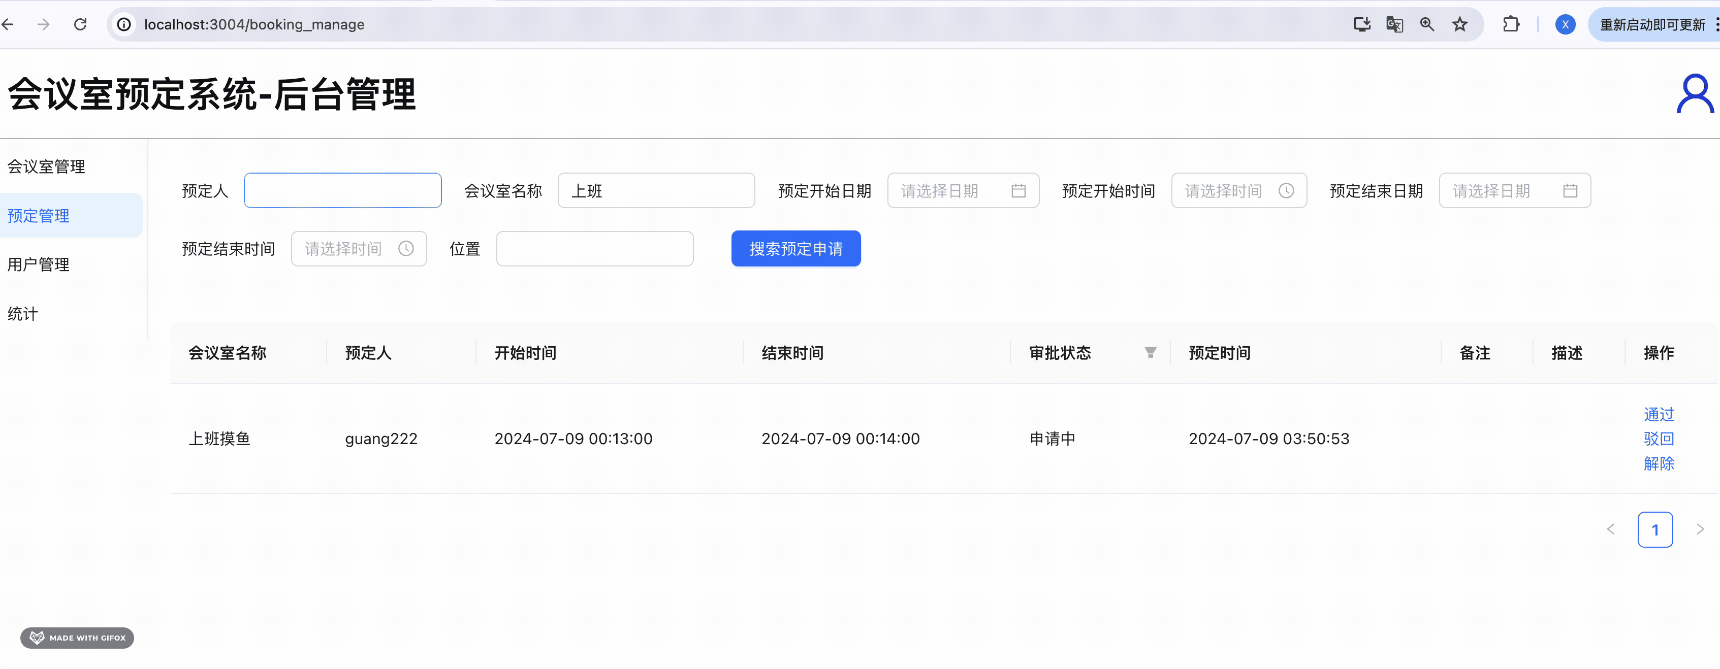The height and width of the screenshot is (669, 1720).
Task: Go to 用户管理 in the sidebar
Action: click(38, 265)
